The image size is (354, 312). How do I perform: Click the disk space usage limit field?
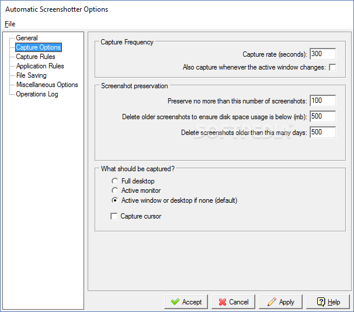click(x=322, y=116)
